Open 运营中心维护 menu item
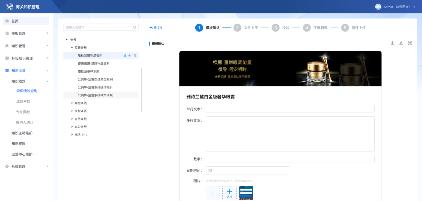 22,154
